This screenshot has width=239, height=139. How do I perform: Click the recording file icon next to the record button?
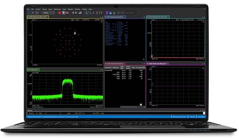tap(64, 13)
